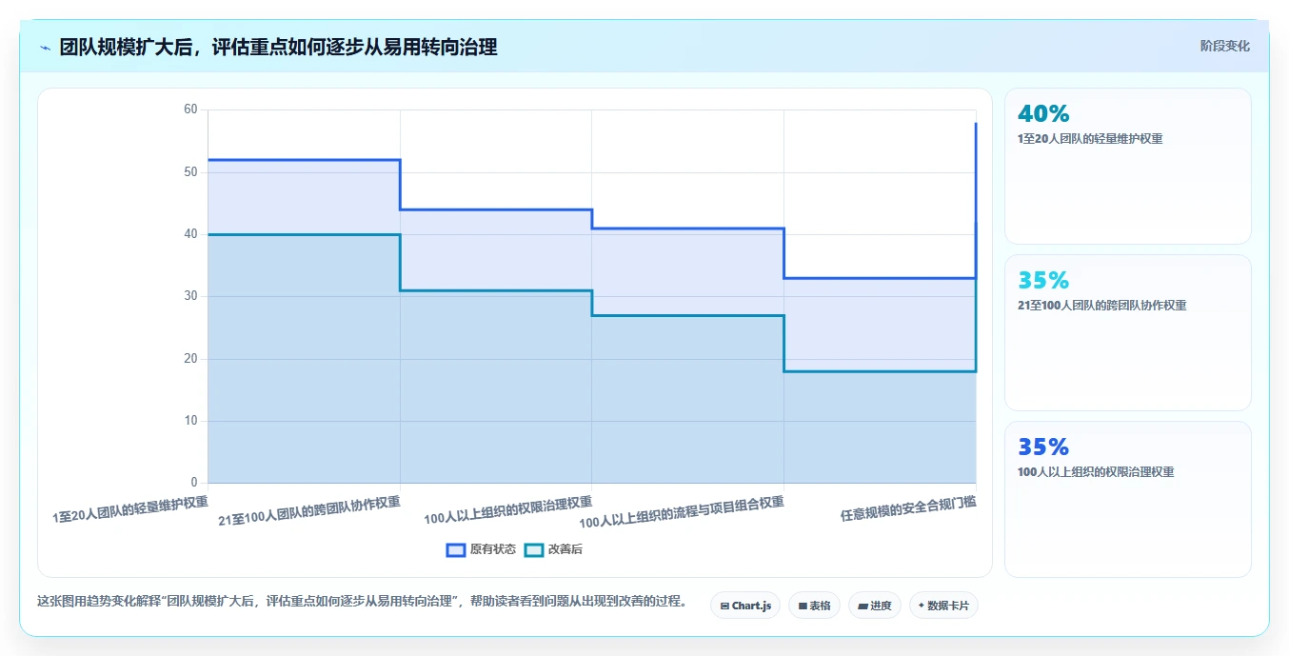Click x-axis label 1至20人团队的轻量维护权重
The height and width of the screenshot is (656, 1289).
click(x=130, y=509)
